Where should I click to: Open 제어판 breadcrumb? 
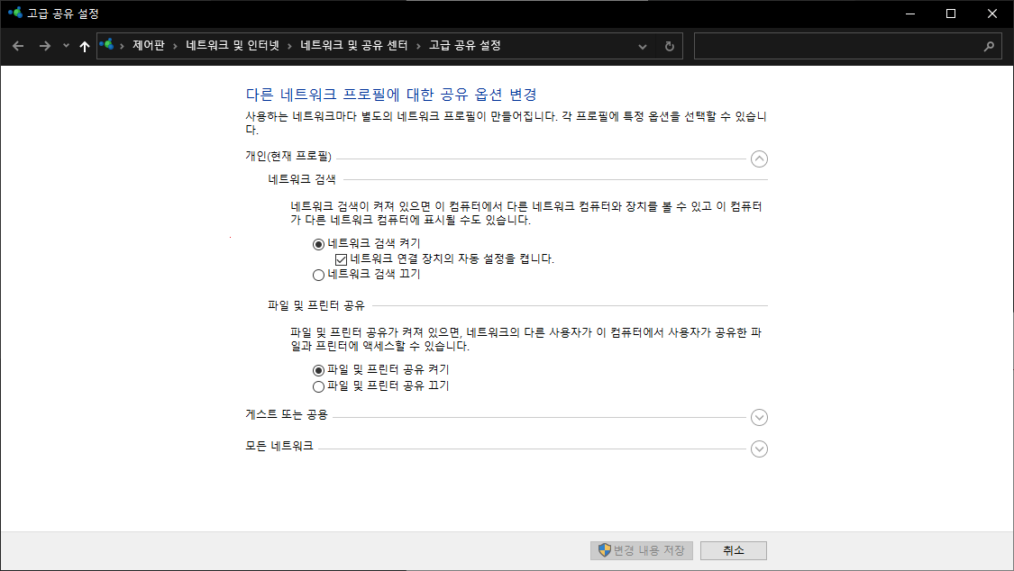click(x=149, y=45)
